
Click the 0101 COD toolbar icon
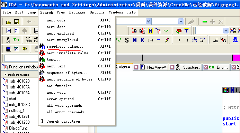pyautogui.click(x=29, y=40)
